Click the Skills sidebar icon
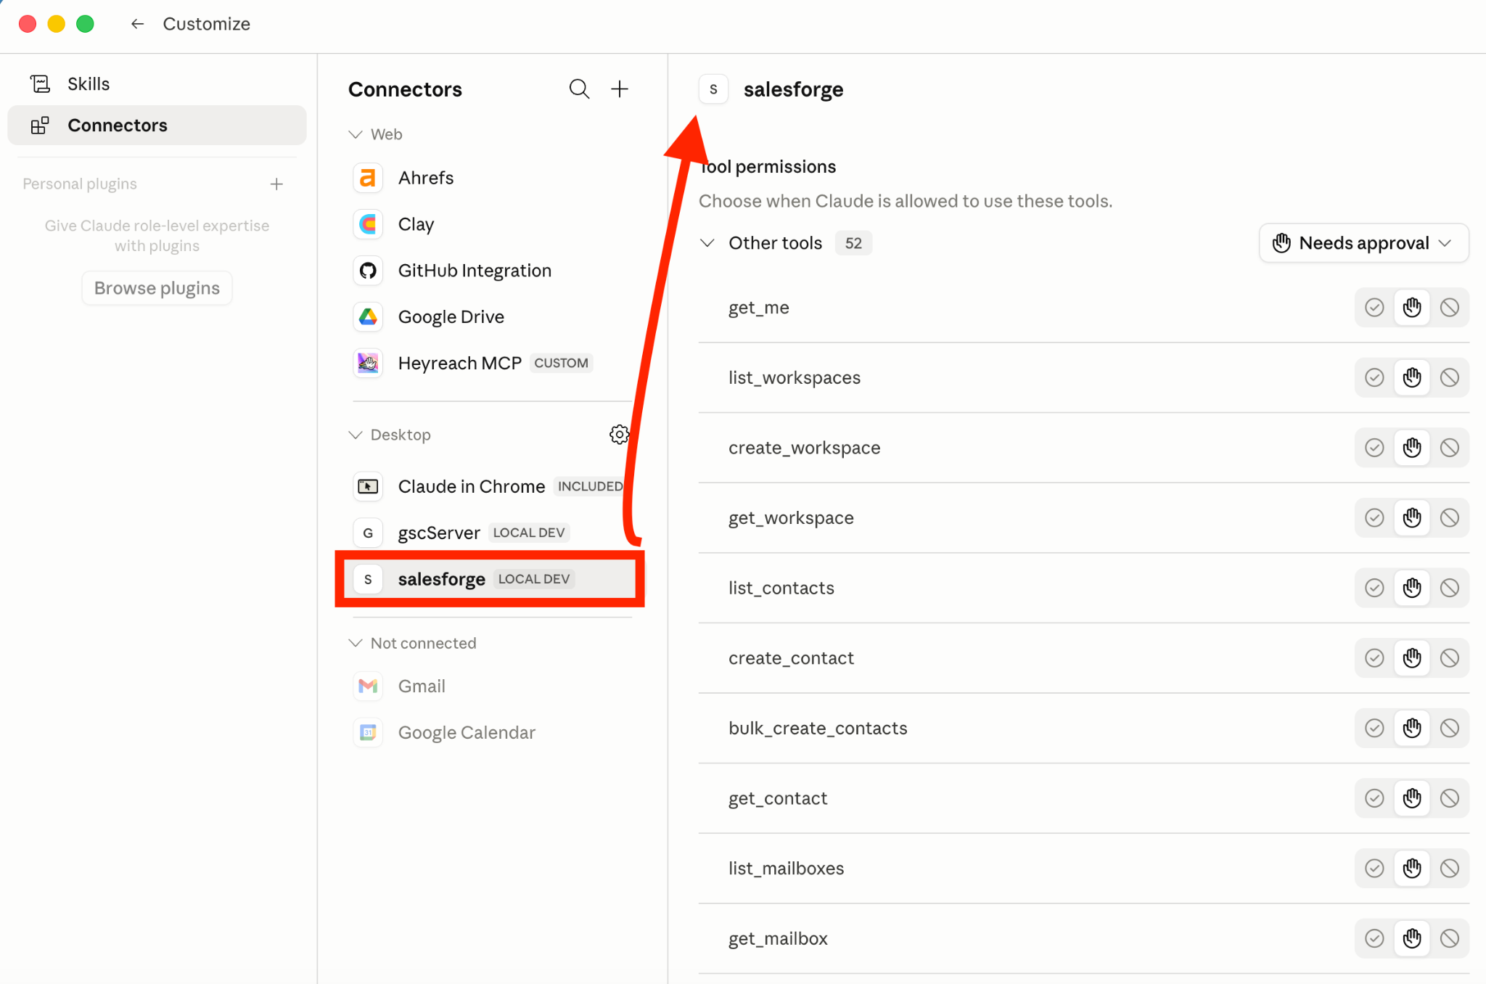This screenshot has width=1486, height=984. (x=41, y=84)
